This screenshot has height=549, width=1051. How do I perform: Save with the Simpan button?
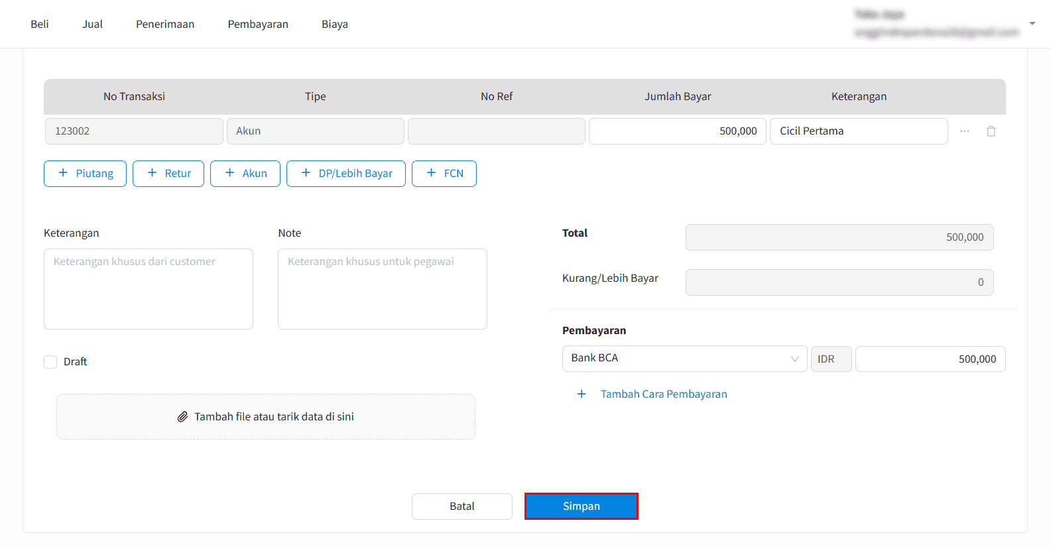pos(582,507)
